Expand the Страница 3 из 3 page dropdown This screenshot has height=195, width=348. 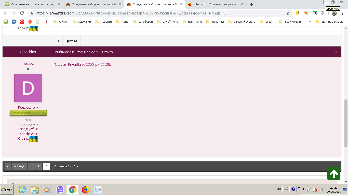(66, 166)
